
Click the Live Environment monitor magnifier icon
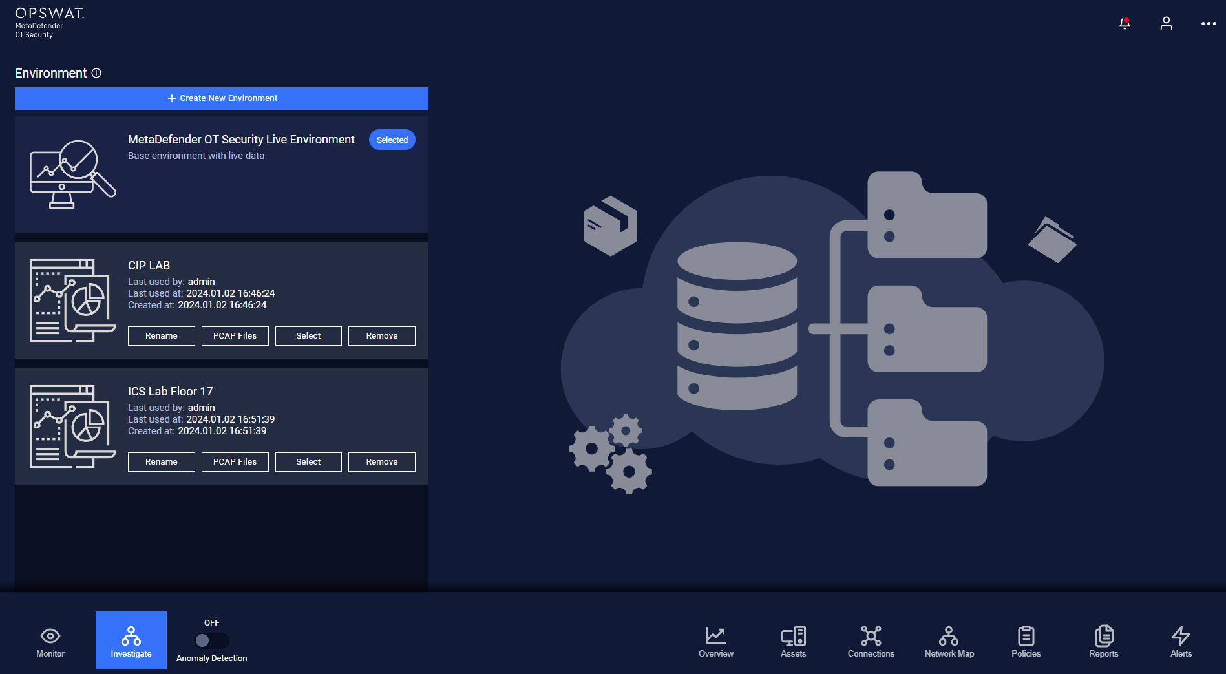[x=72, y=174]
